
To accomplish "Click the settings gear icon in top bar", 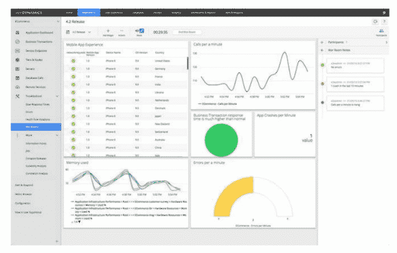I will click(x=384, y=13).
